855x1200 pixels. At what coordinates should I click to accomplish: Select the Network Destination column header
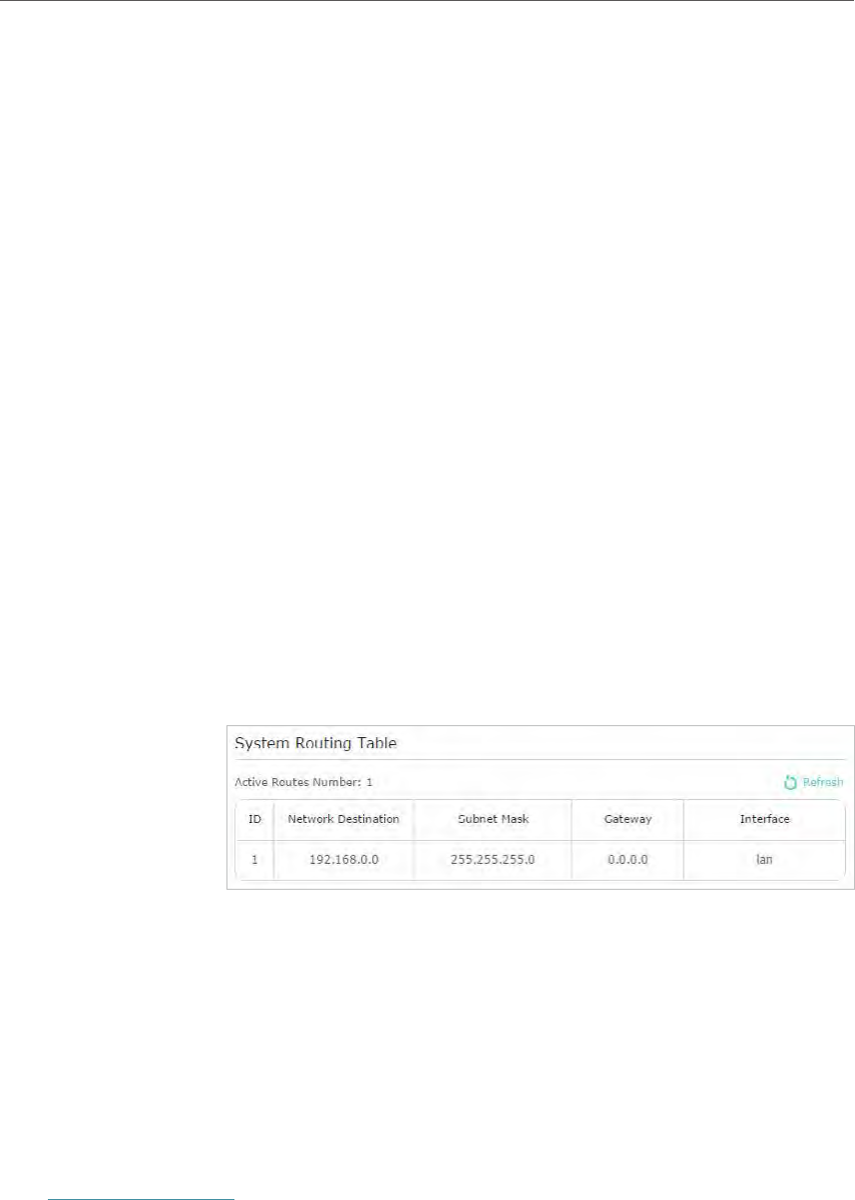343,819
